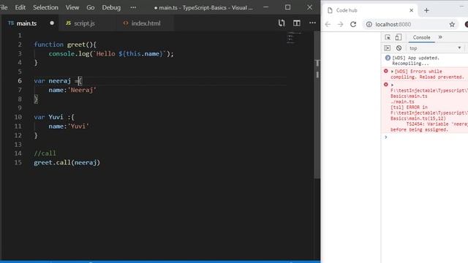The height and width of the screenshot is (263, 468).
Task: Open the Go menu
Action: (x=91, y=7)
